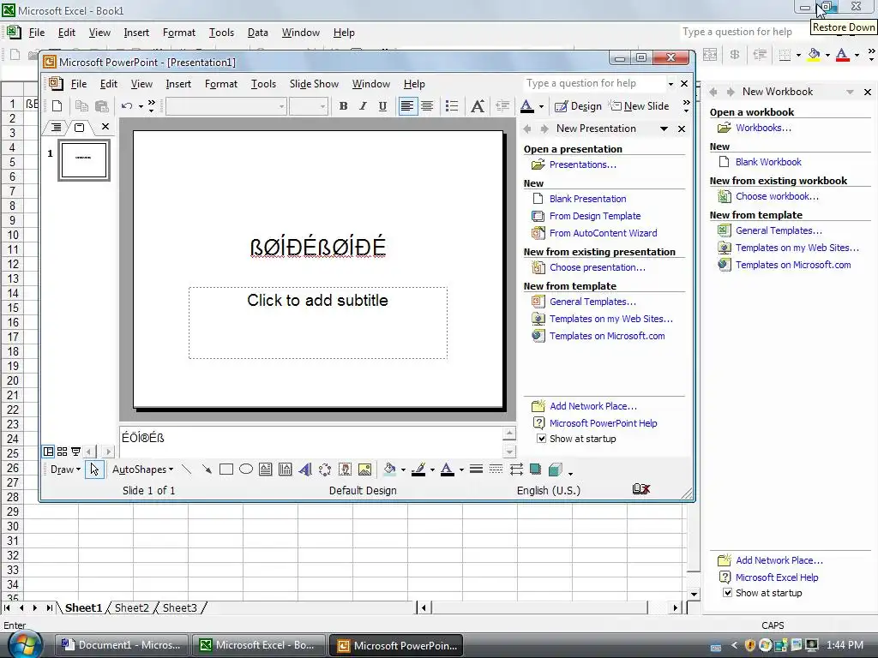
Task: Select the Line drawing tool
Action: (187, 470)
